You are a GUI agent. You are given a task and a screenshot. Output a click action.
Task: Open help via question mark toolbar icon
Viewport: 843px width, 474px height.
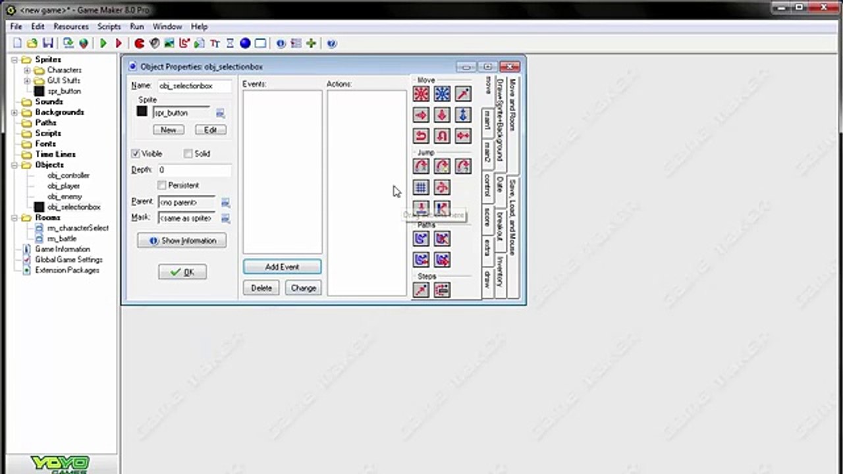coord(332,43)
